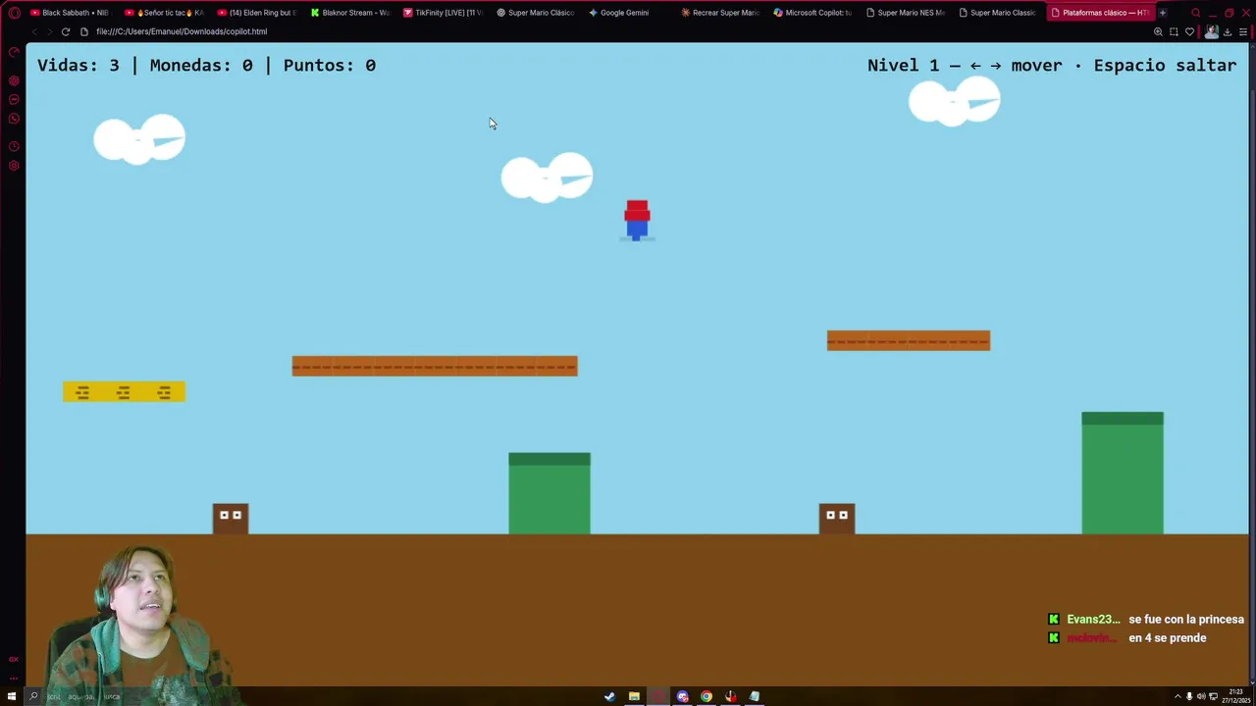Viewport: 1256px width, 706px height.
Task: Click the red and blue player character
Action: (x=637, y=220)
